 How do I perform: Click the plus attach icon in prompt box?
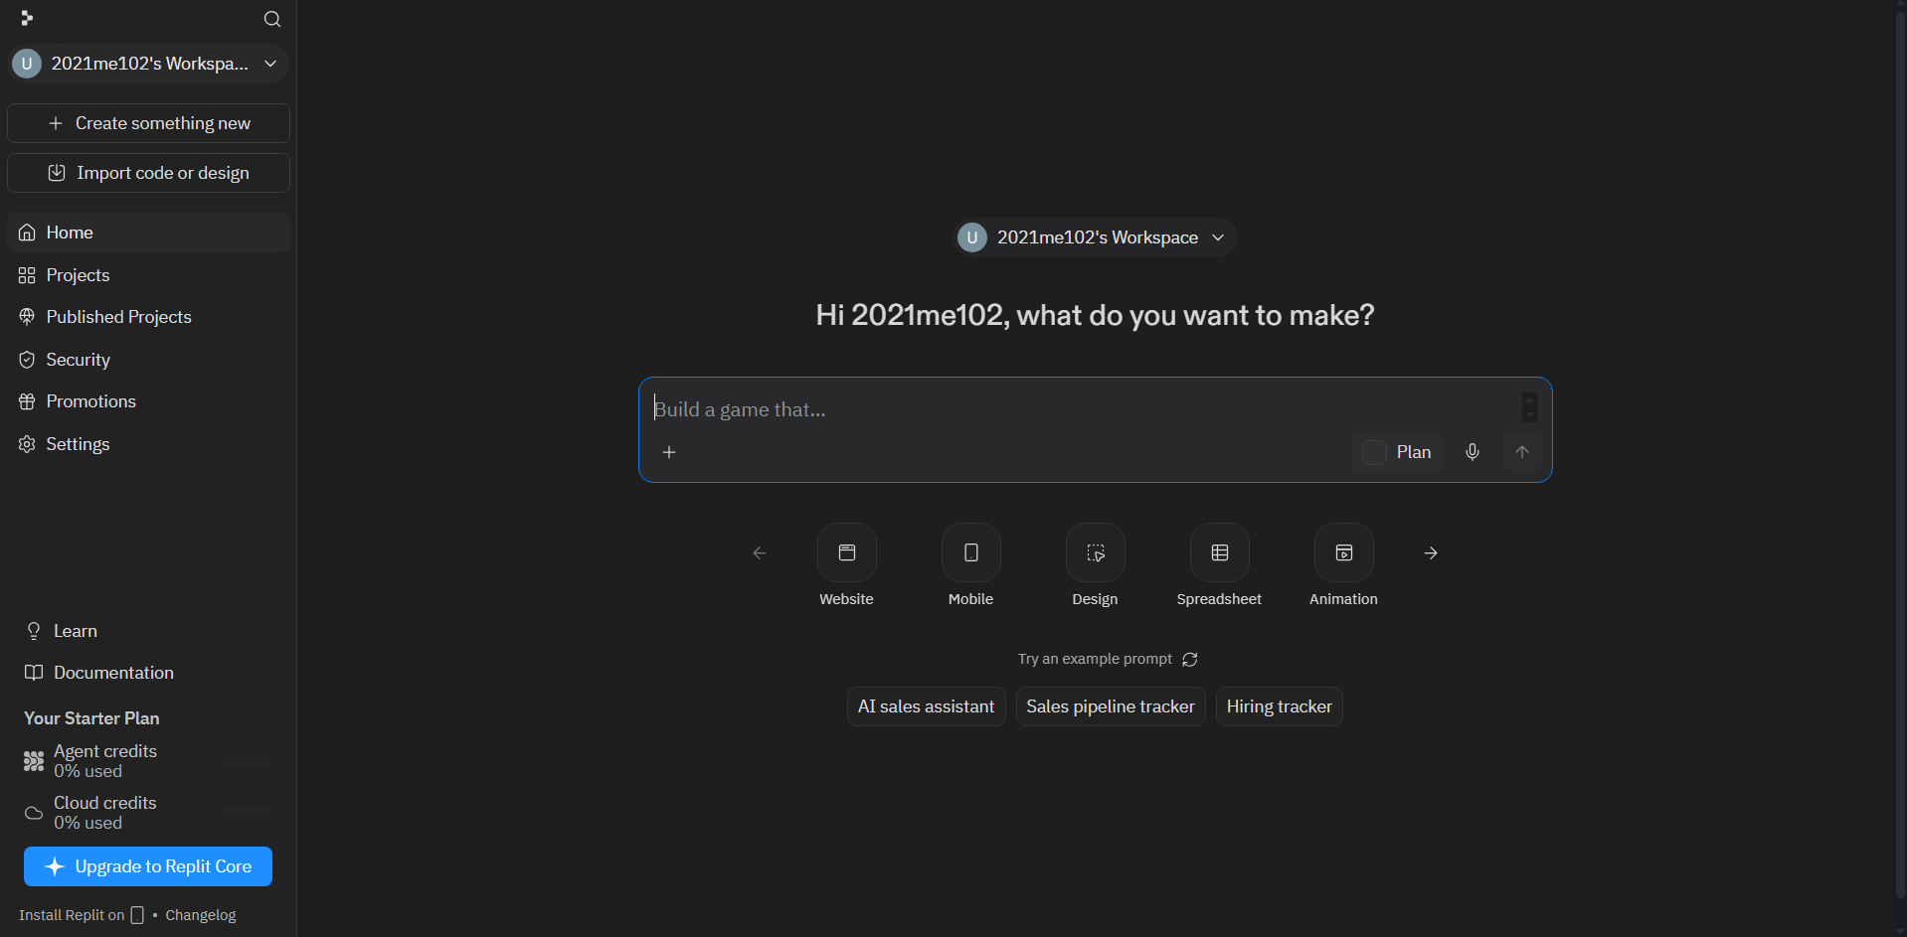(x=669, y=452)
